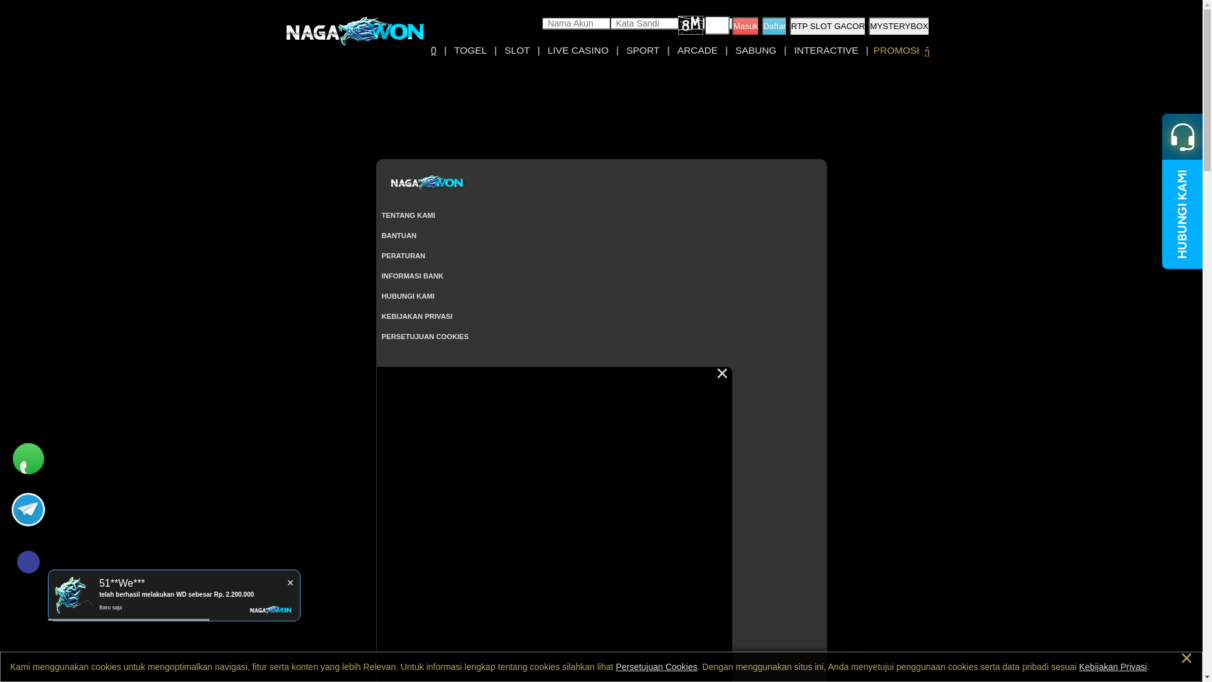Close the black popup overlay
This screenshot has height=682, width=1212.
[x=722, y=374]
